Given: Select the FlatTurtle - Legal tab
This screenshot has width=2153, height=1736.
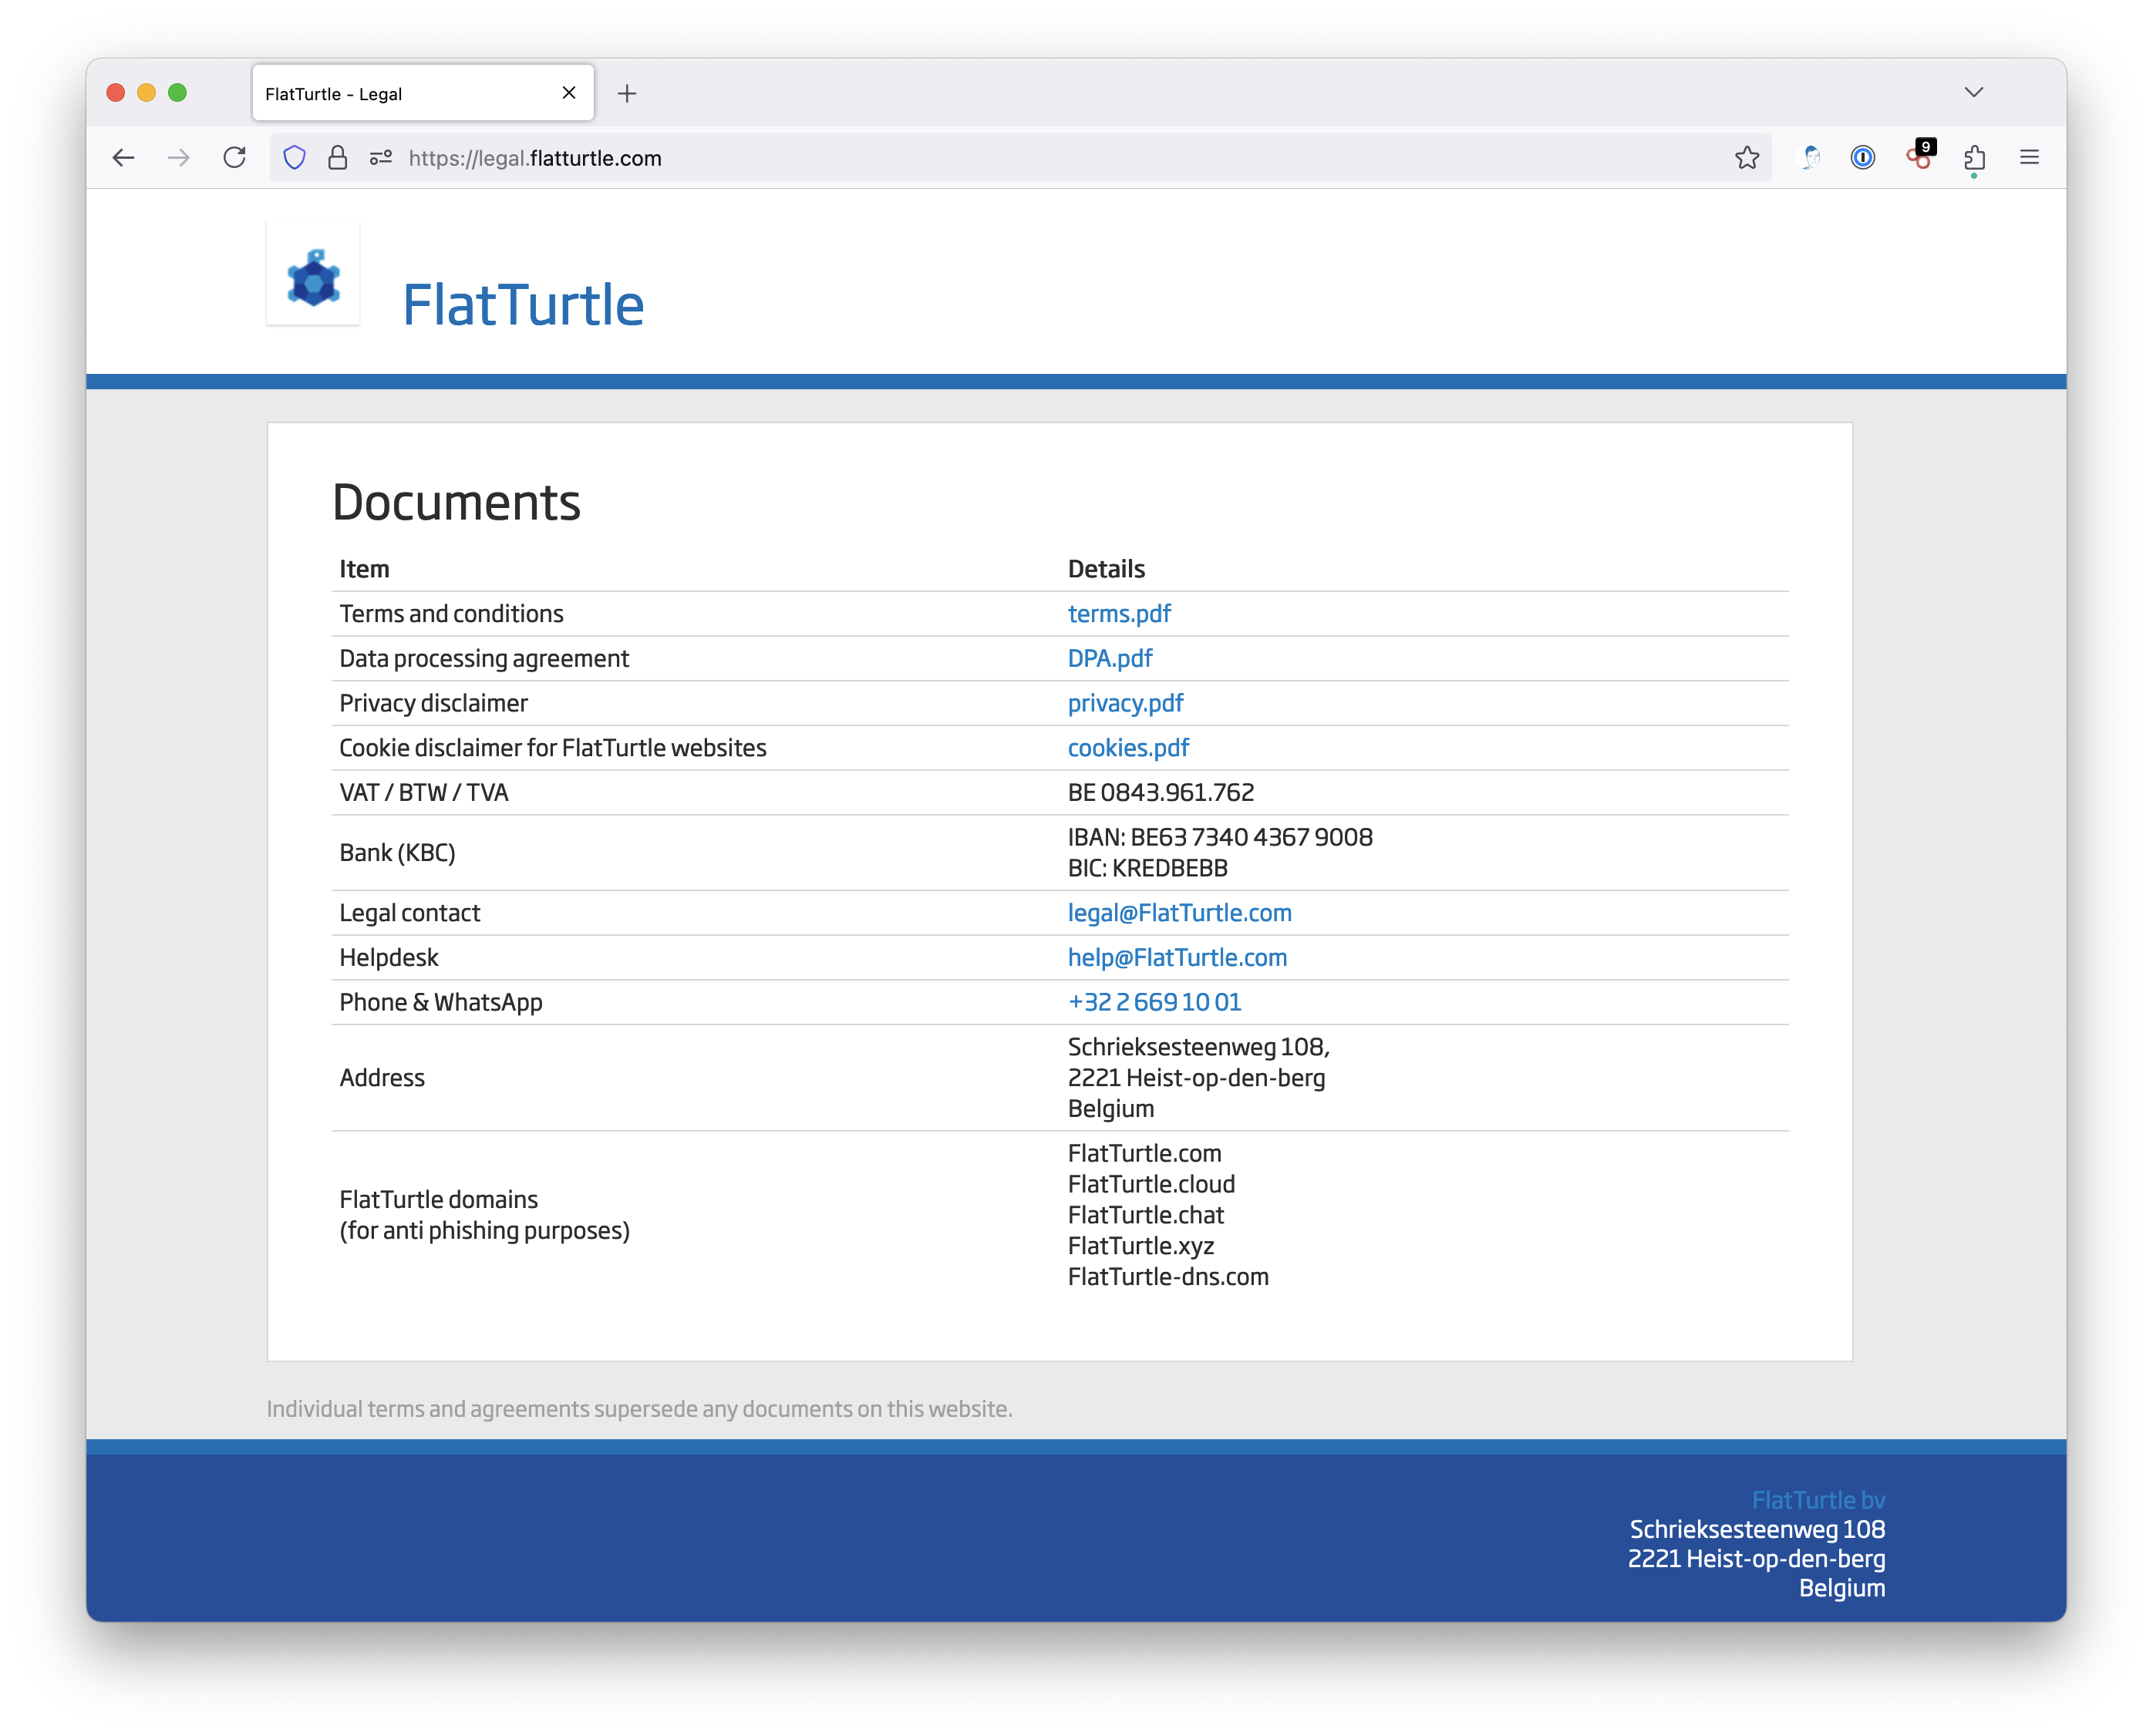Looking at the screenshot, I should (x=423, y=93).
